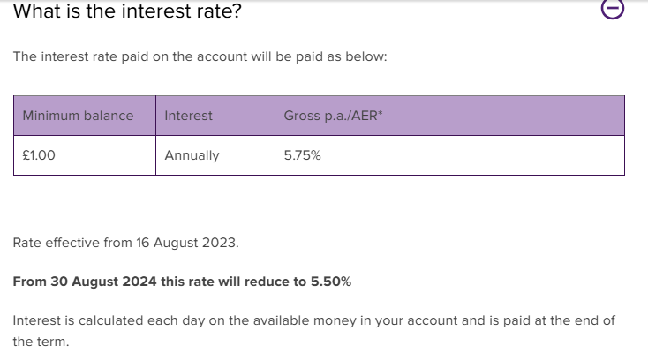This screenshot has height=361, width=648.
Task: Click the 'What is the interest rate?' heading
Action: (127, 11)
